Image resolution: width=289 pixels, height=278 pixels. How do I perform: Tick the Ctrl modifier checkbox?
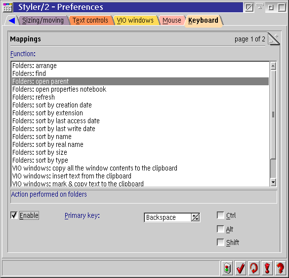(x=220, y=215)
